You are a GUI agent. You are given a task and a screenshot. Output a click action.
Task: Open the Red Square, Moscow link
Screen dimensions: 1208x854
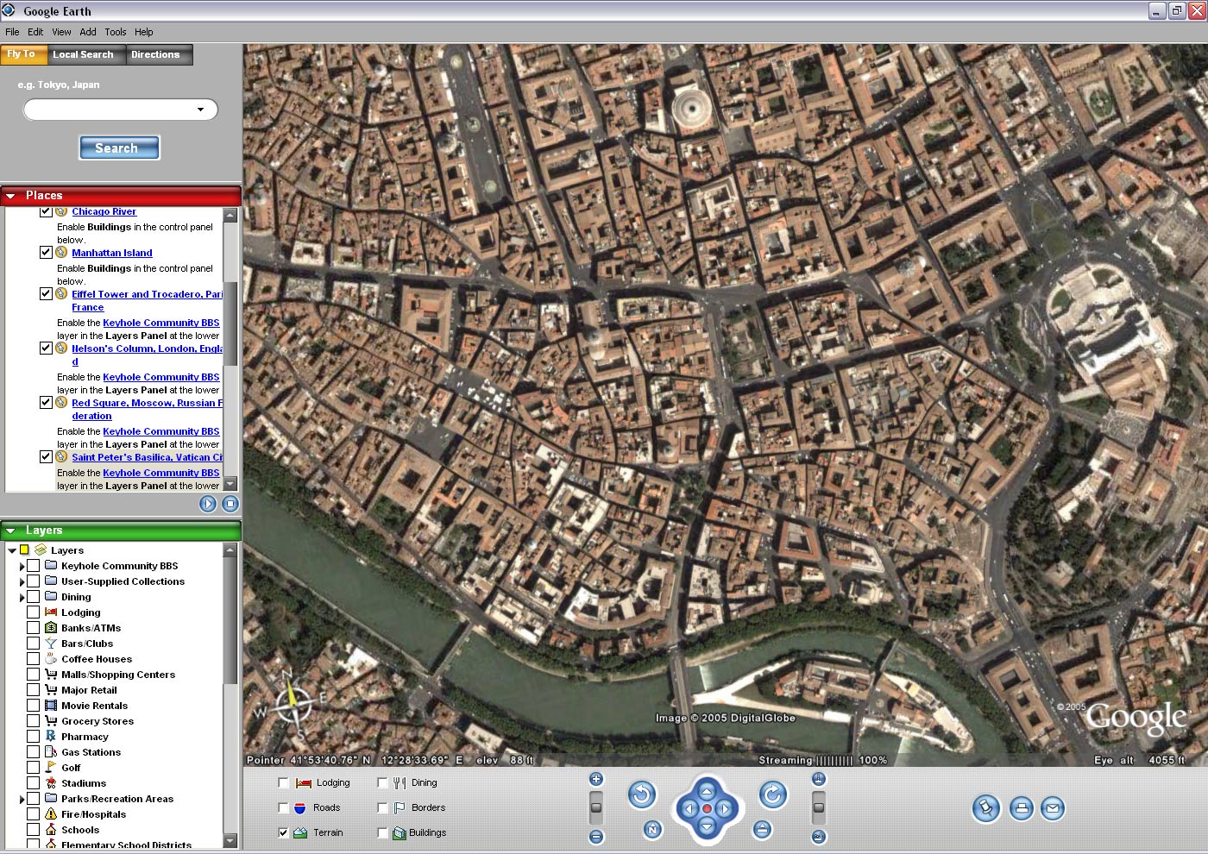click(147, 409)
